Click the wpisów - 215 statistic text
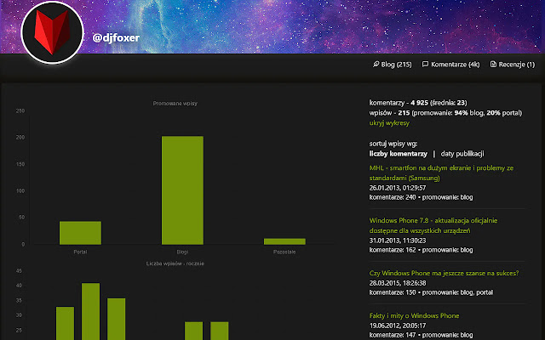 tap(445, 113)
